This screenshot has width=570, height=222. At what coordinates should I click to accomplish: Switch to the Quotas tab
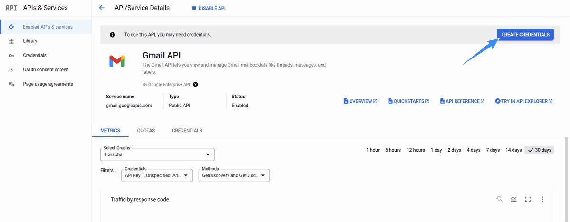click(x=146, y=131)
